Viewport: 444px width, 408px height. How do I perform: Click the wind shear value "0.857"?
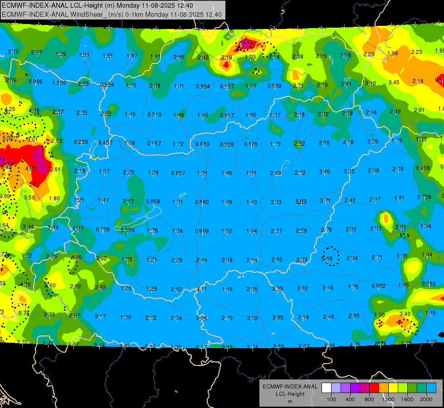click(x=178, y=173)
